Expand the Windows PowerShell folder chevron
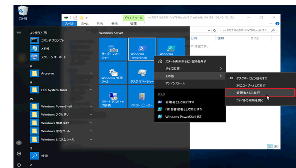 91,106
